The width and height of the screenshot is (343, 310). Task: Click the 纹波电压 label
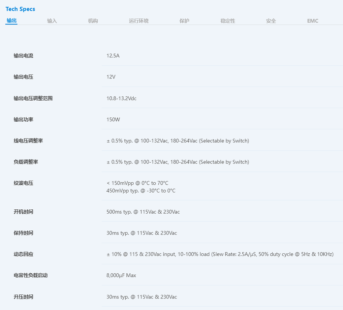pyautogui.click(x=23, y=183)
